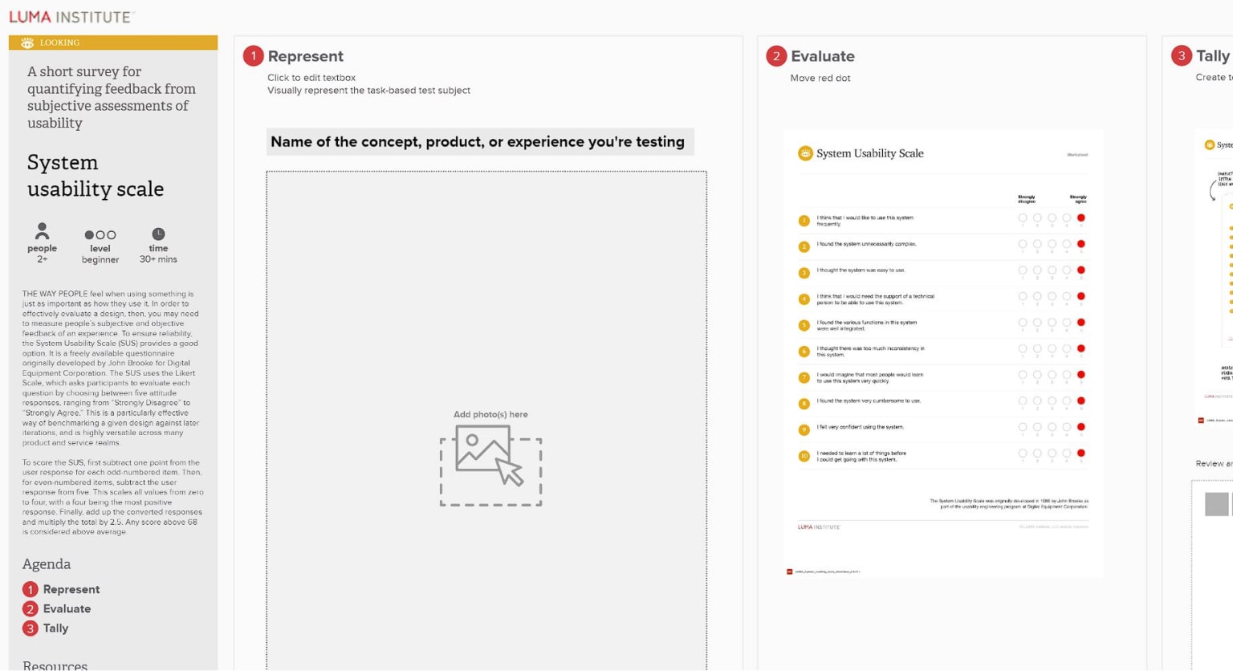Click the System Usability Scale crown badge
Viewport: 1233px width, 671px height.
[804, 152]
